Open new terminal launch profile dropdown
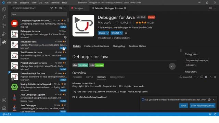219x123 pixels. click(198, 77)
